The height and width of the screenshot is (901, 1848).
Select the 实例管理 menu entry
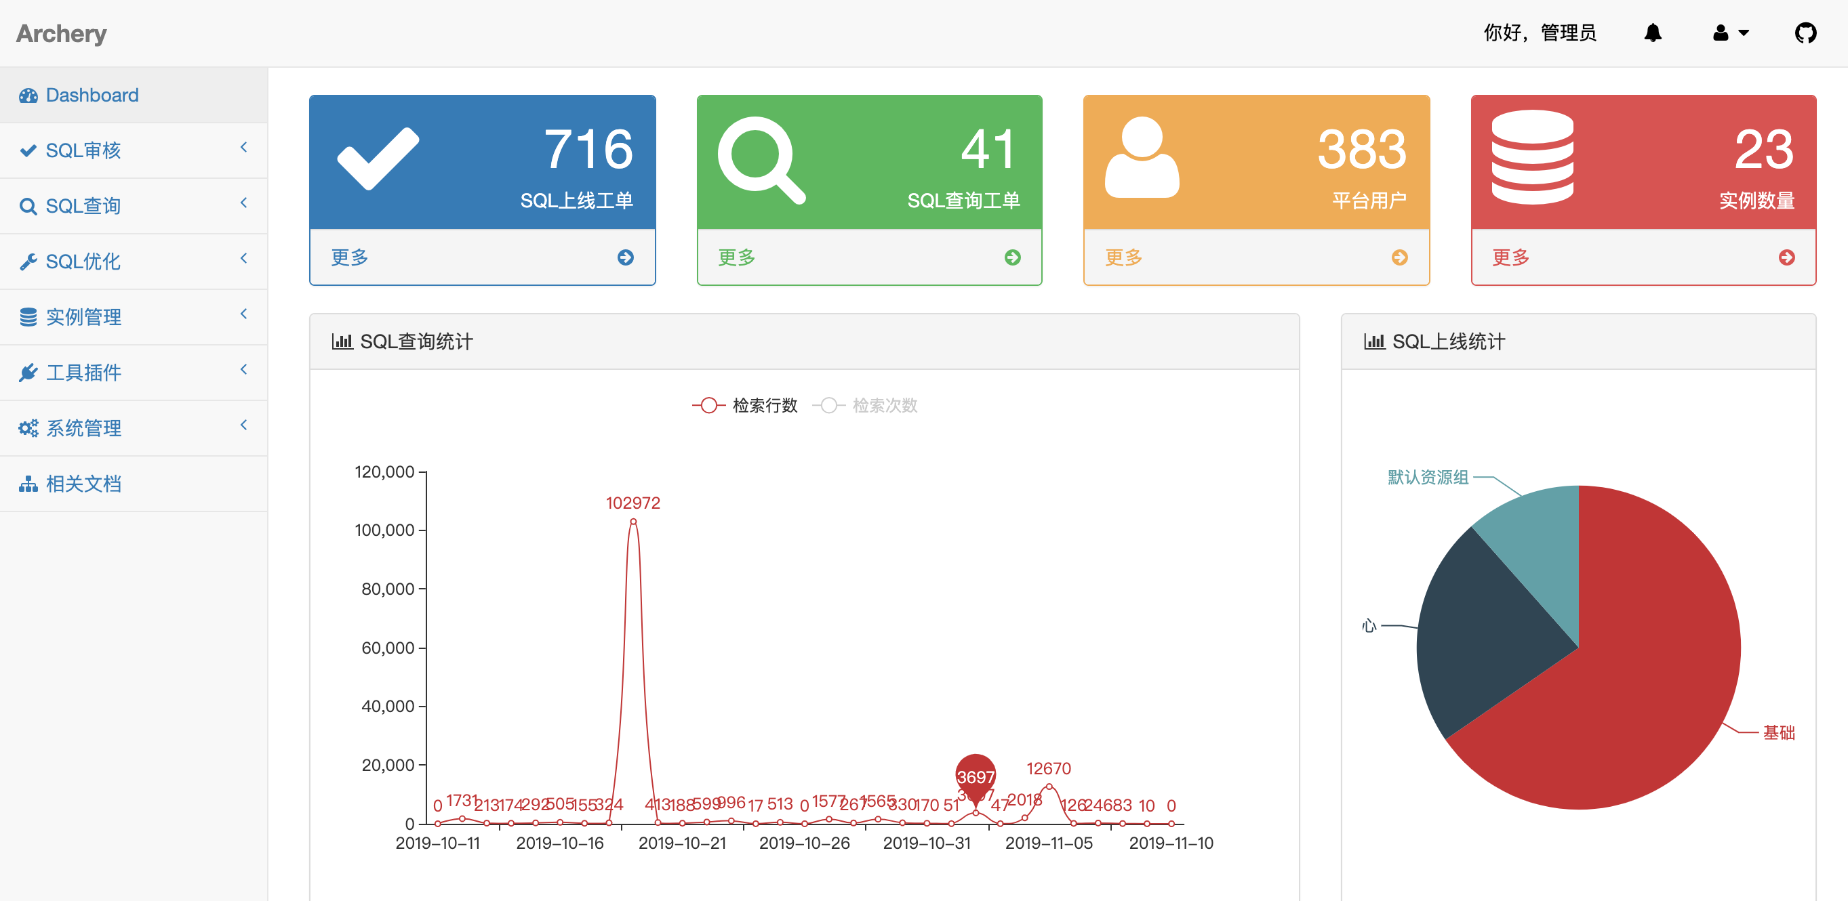84,316
